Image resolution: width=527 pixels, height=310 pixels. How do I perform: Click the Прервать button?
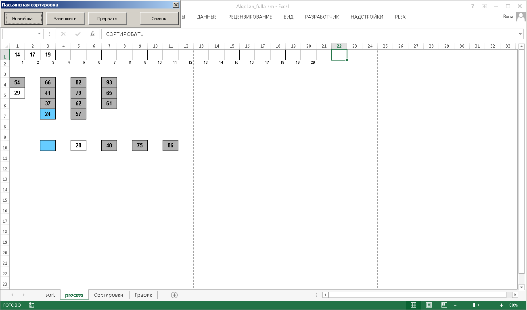[x=107, y=19]
